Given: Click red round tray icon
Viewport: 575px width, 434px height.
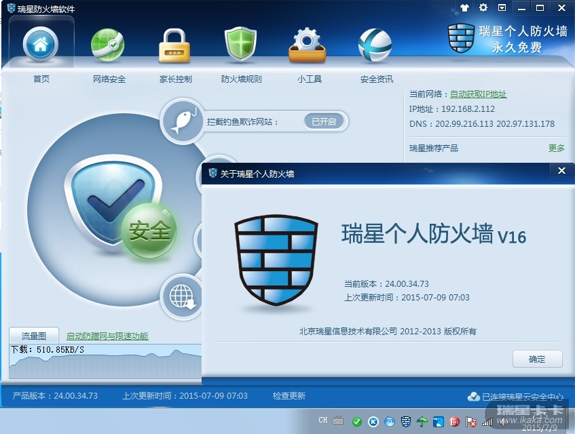Looking at the screenshot, I should coord(454,422).
